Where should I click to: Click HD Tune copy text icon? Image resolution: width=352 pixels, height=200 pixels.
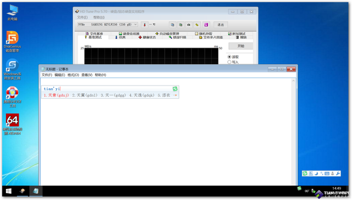pyautogui.click(x=172, y=25)
